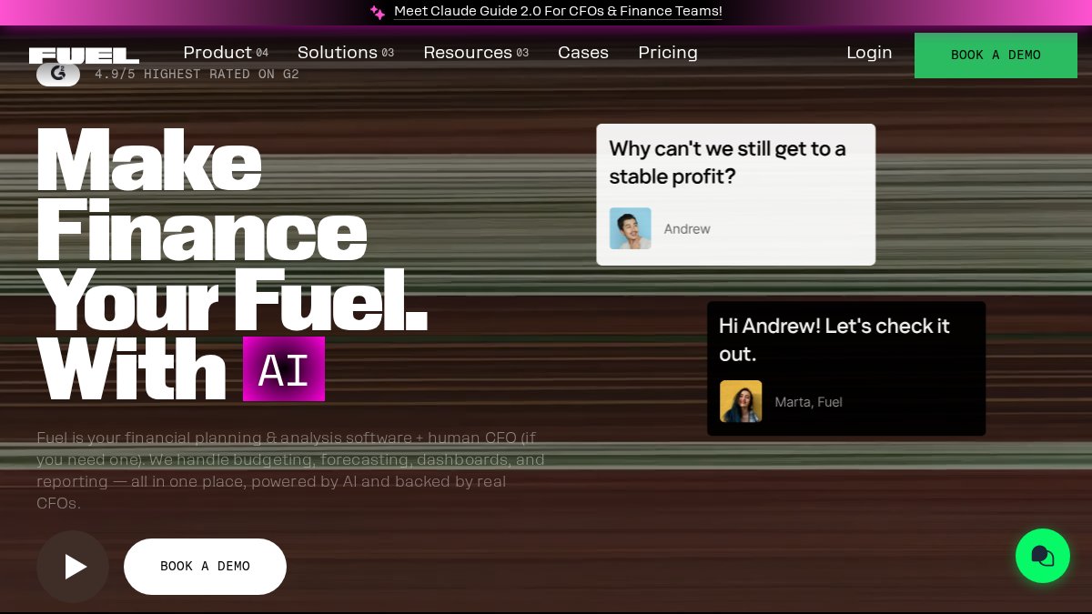The height and width of the screenshot is (614, 1092).
Task: Open the Product menu
Action: click(x=226, y=53)
